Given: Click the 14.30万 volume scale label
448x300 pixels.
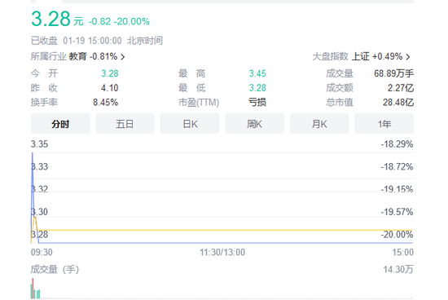Looking at the screenshot, I should click(x=398, y=269).
